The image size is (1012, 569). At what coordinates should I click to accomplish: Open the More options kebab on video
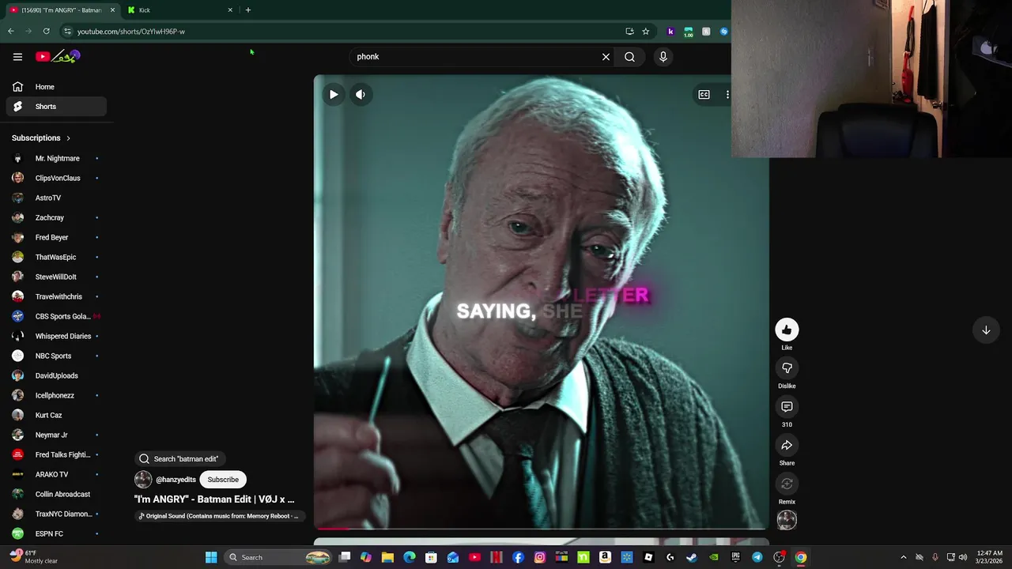(x=727, y=94)
